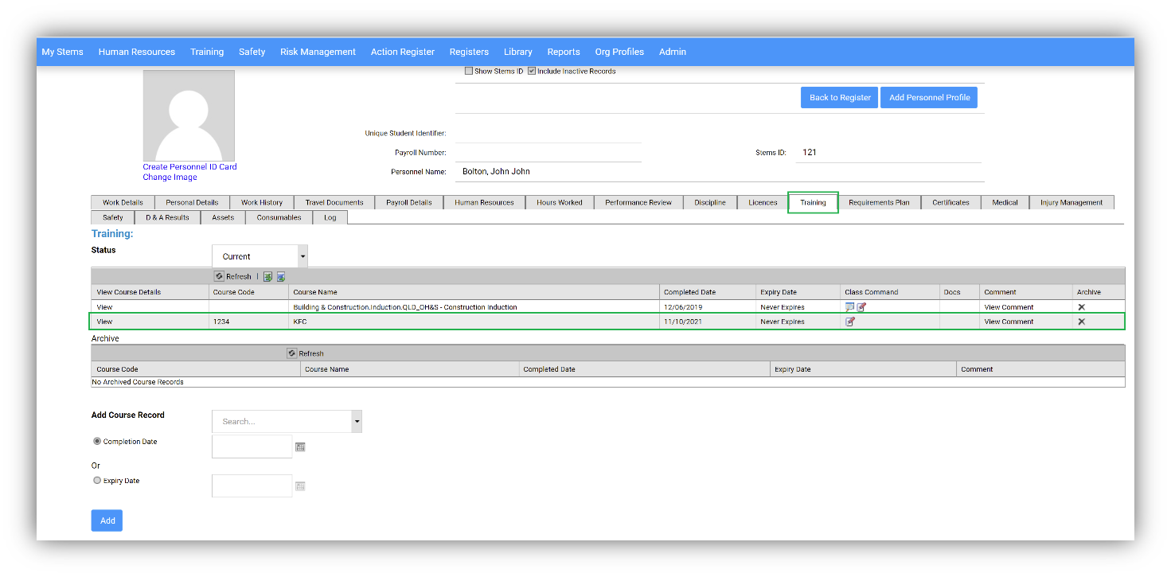The image size is (1171, 577).
Task: Open the Training top menu
Action: pyautogui.click(x=207, y=52)
